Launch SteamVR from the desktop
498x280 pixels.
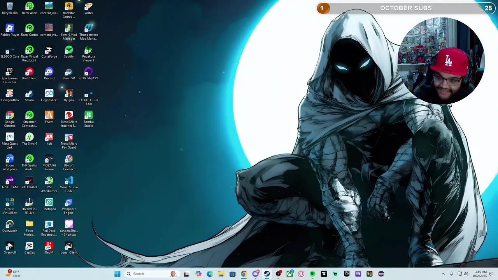click(x=69, y=73)
